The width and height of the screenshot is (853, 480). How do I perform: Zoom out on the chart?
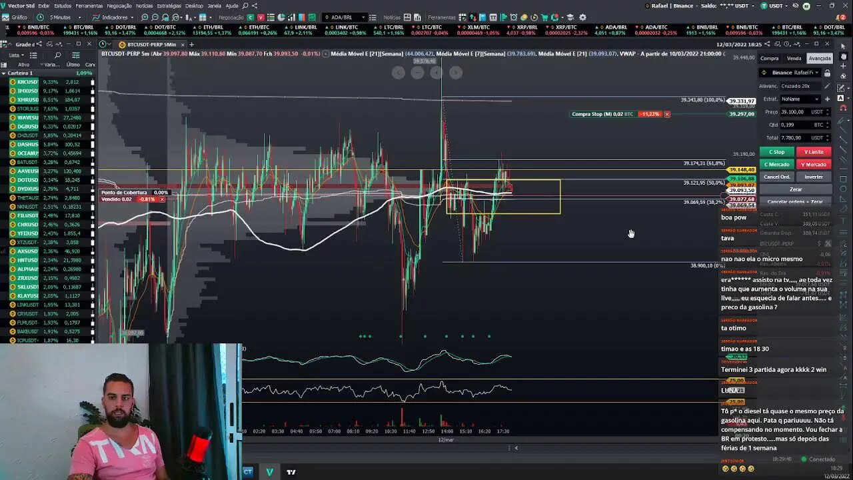pos(155,17)
